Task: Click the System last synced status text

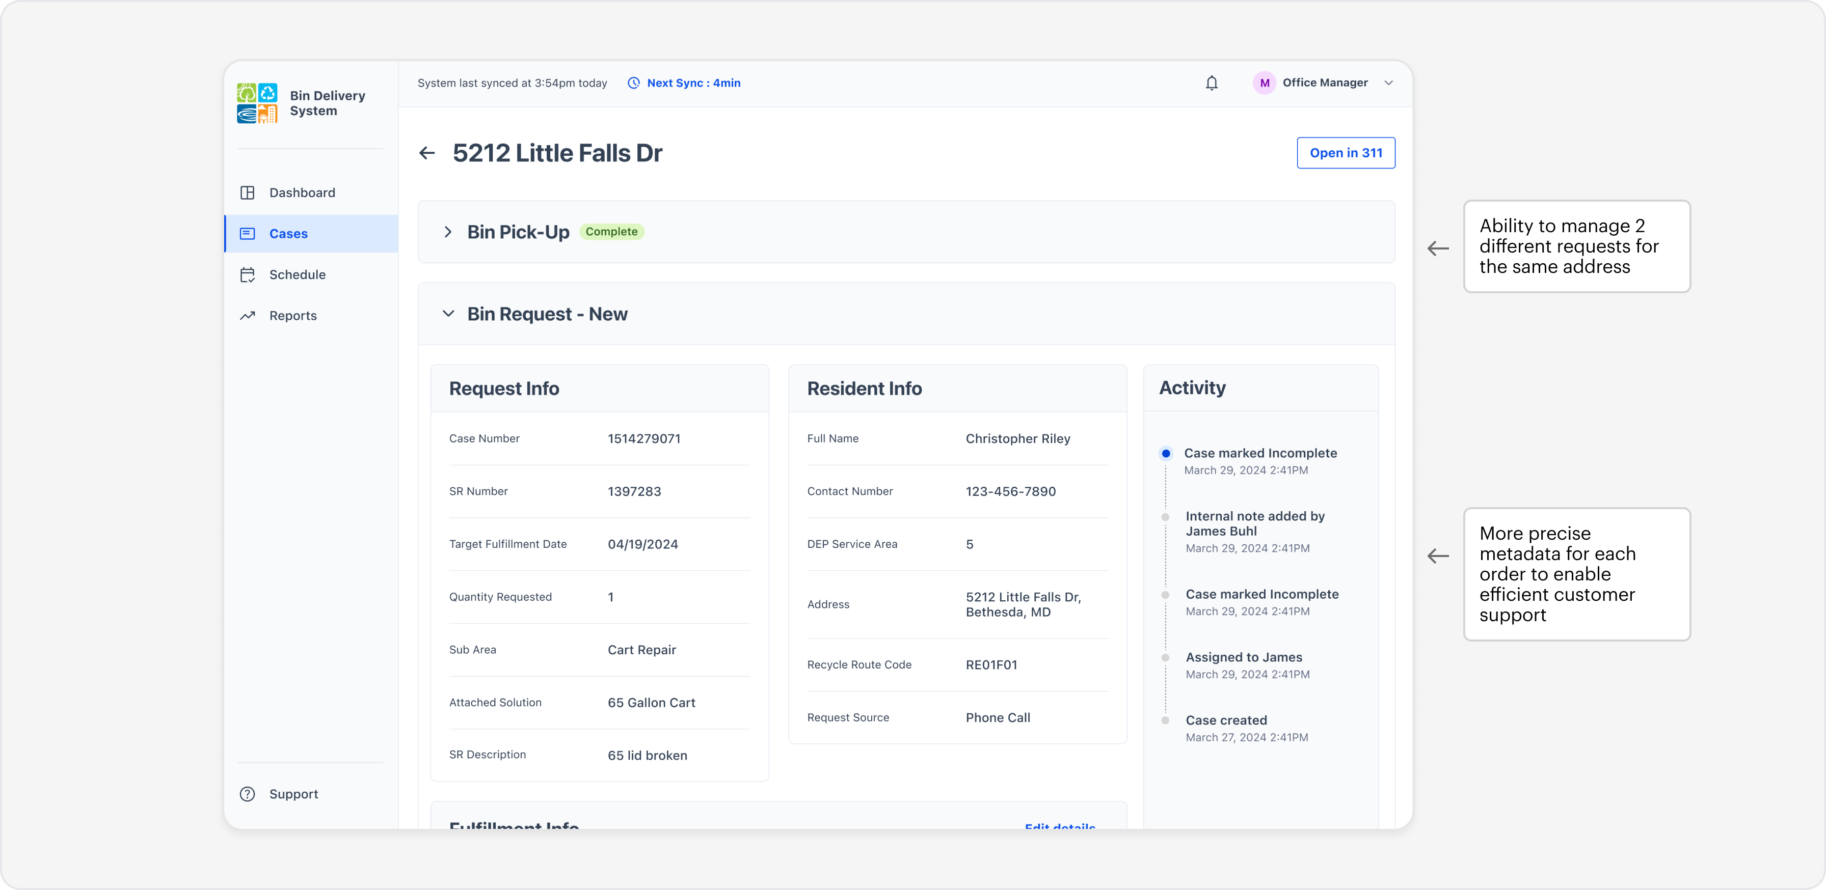Action: 513,83
